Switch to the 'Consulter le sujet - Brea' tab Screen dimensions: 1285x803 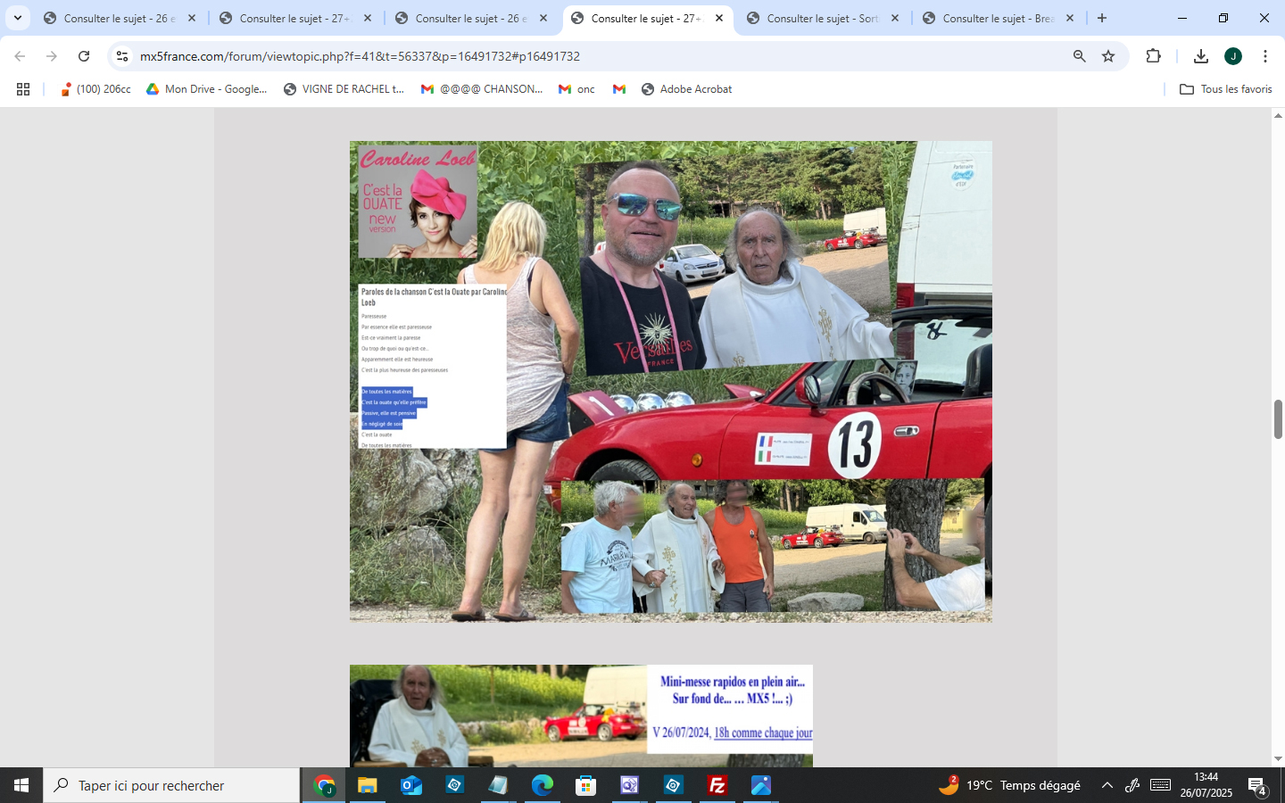click(997, 18)
